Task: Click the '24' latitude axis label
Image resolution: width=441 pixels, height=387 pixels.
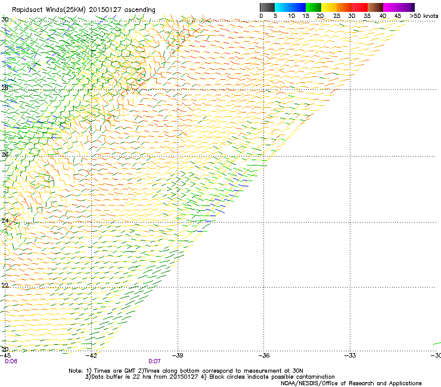Action: [x=5, y=221]
